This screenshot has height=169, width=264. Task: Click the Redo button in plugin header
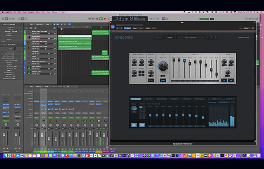(153, 28)
